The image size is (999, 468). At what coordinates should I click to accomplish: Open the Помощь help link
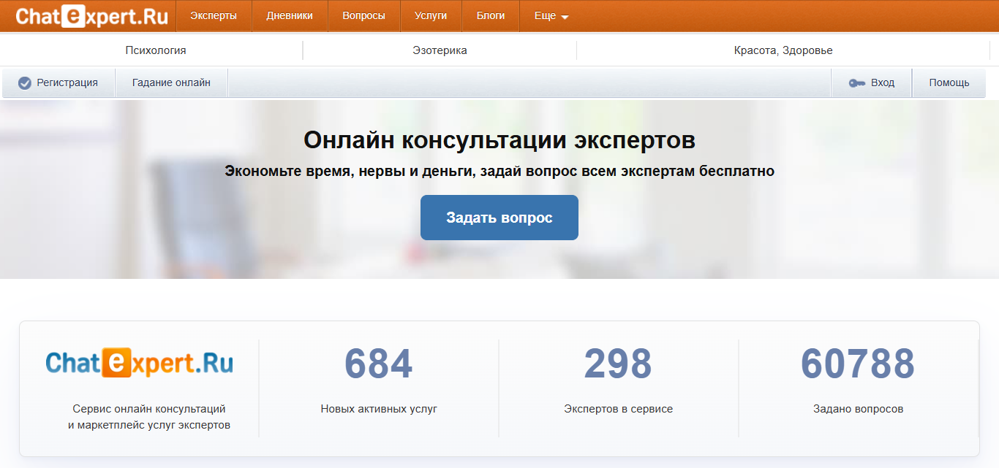click(949, 83)
